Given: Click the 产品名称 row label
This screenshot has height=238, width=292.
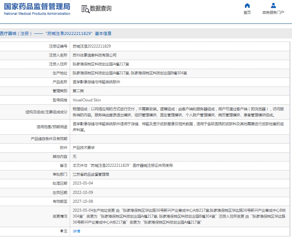Looking at the screenshot, I should coord(60,82).
